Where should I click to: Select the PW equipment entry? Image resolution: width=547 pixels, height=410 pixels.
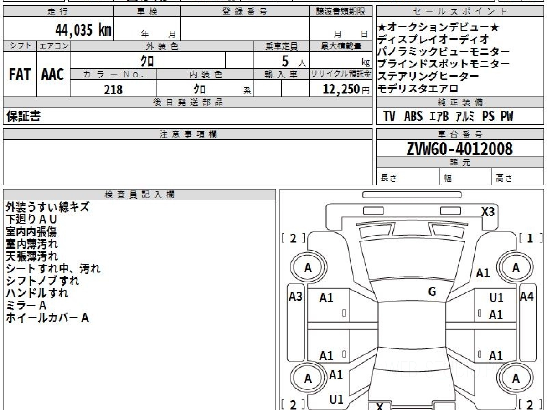(507, 117)
